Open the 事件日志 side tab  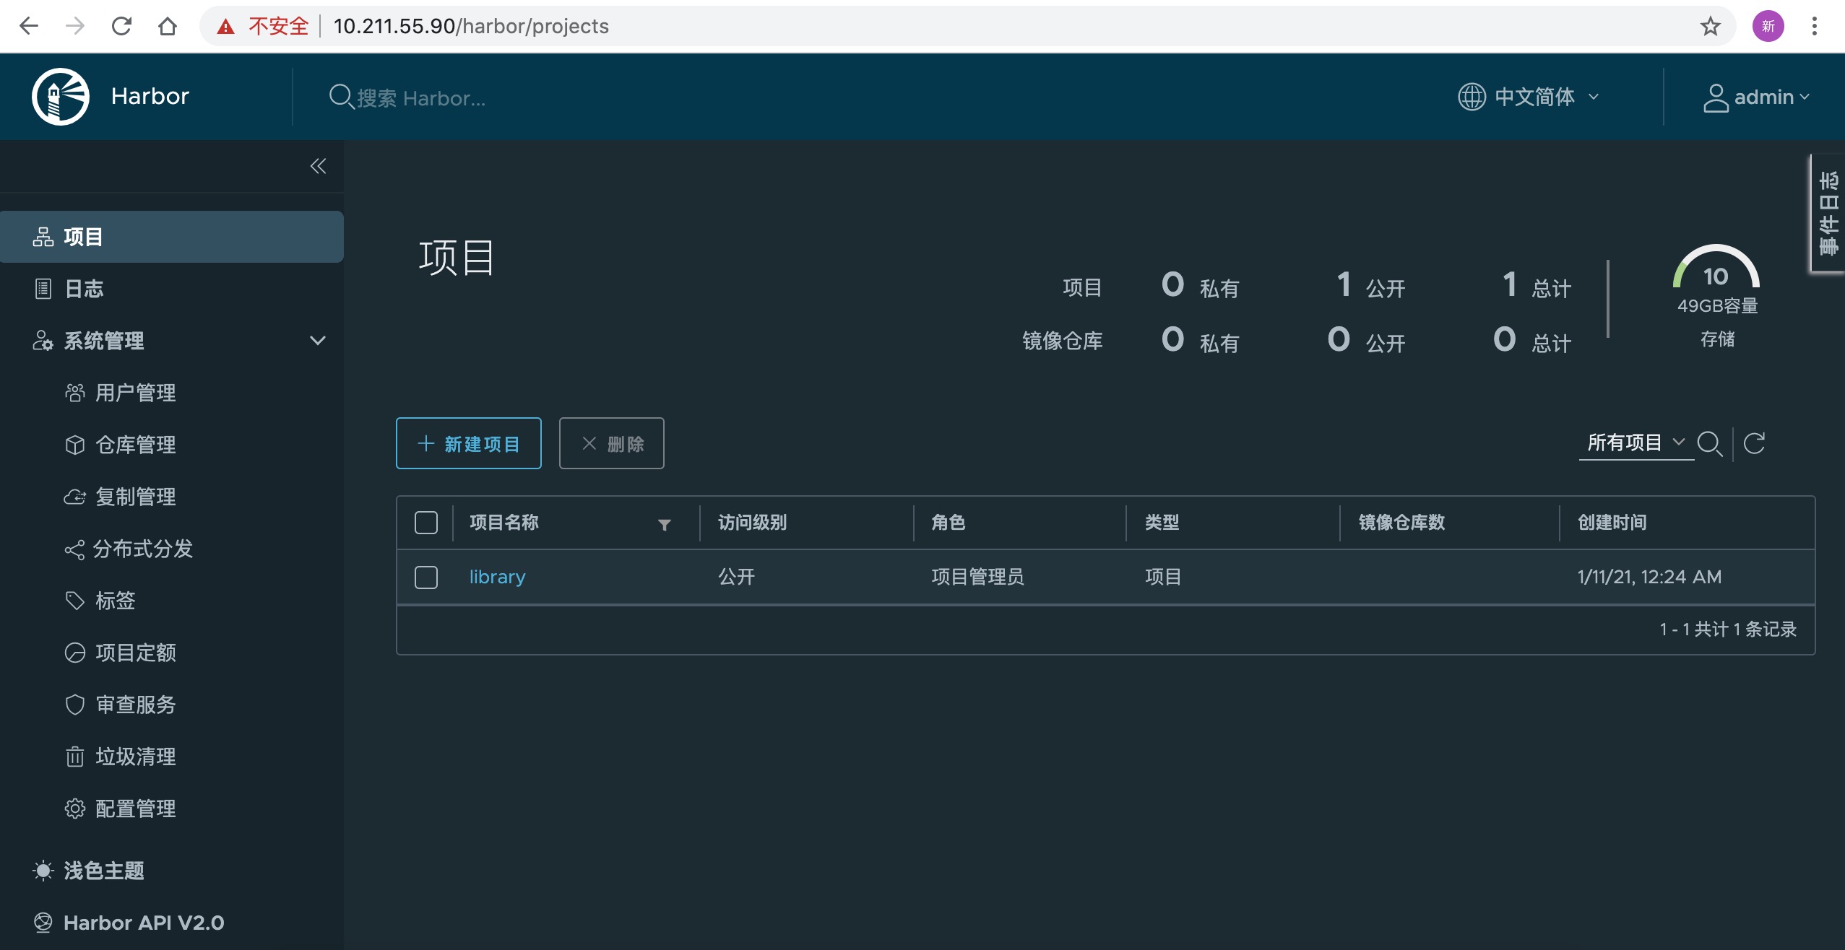pyautogui.click(x=1828, y=213)
